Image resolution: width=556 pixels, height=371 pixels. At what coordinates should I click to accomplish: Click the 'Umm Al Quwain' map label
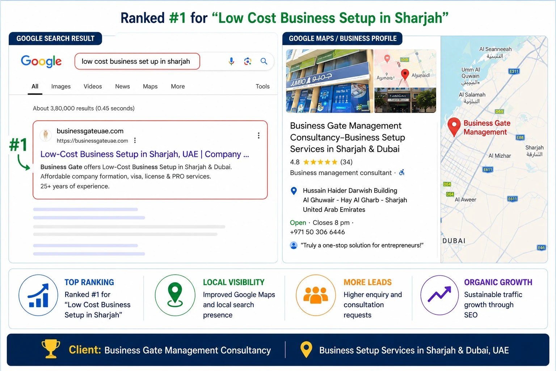(x=470, y=73)
